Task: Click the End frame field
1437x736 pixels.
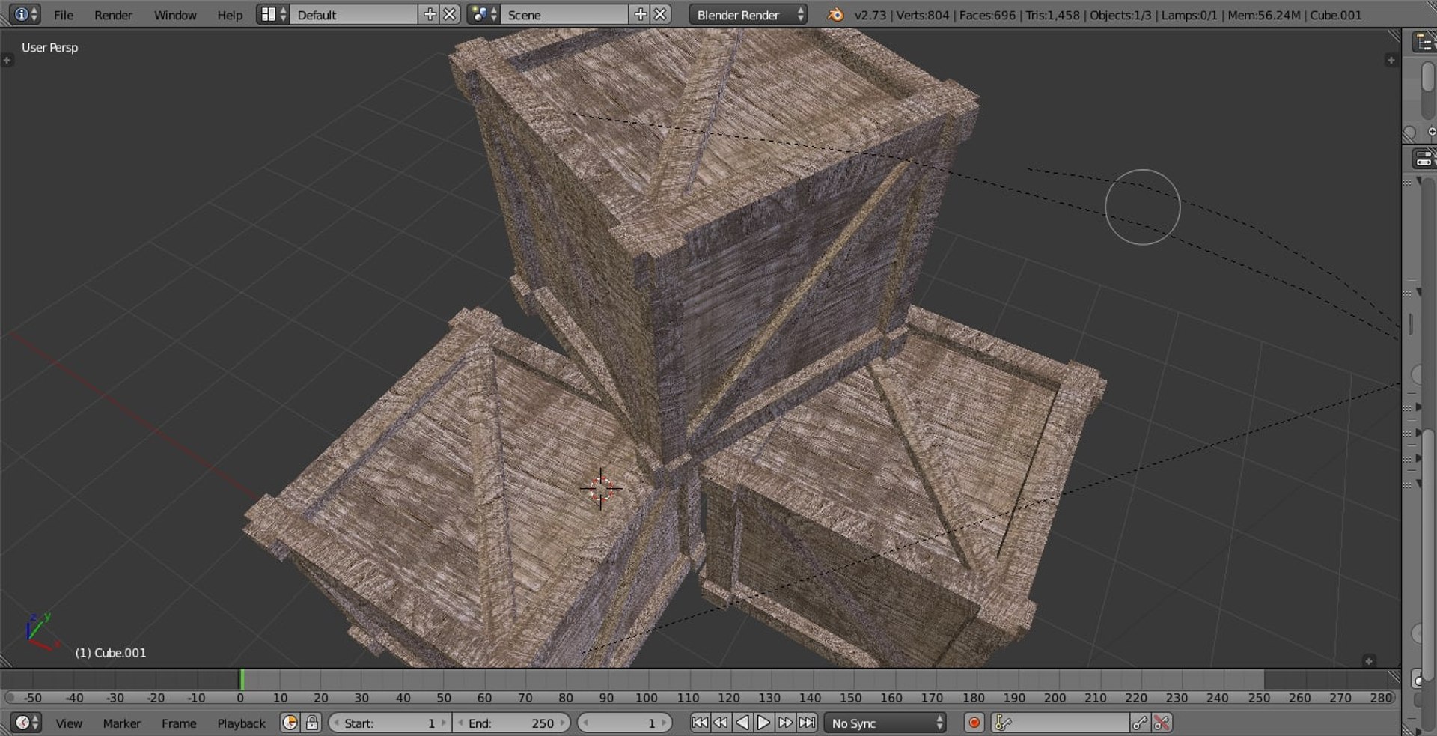Action: [511, 723]
